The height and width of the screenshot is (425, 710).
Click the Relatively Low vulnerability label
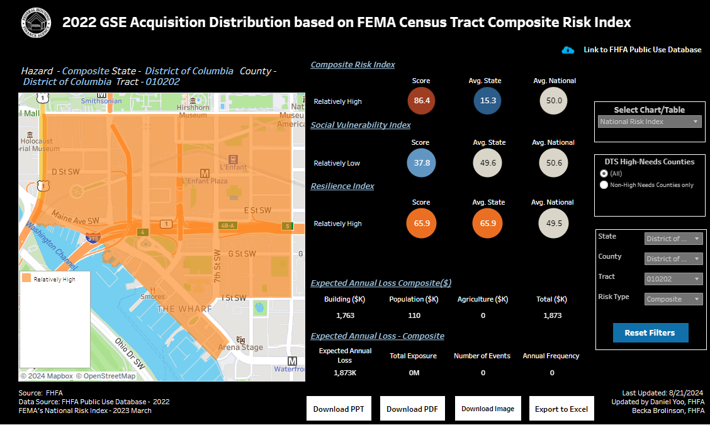[337, 163]
